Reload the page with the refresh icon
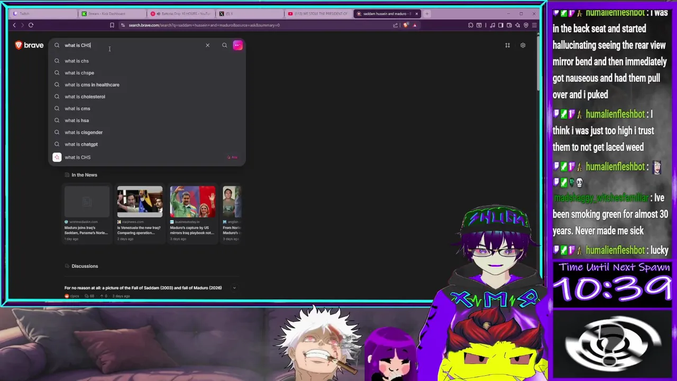 point(31,25)
